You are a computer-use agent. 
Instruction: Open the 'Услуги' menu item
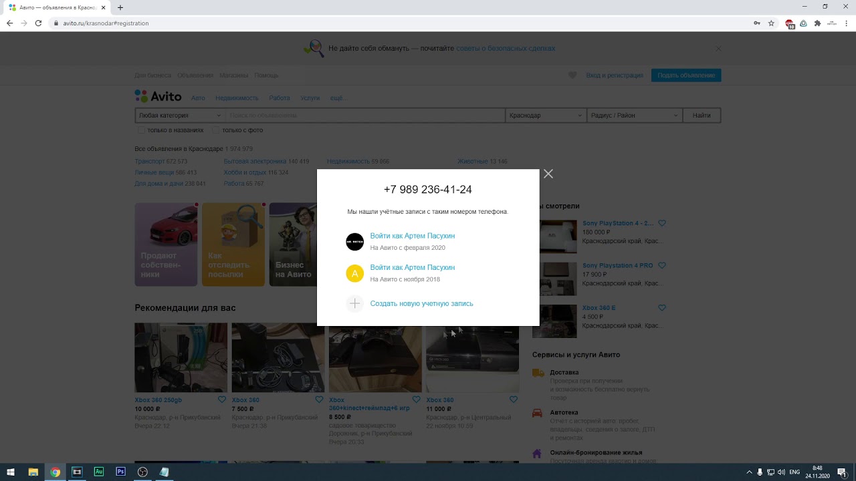click(310, 98)
